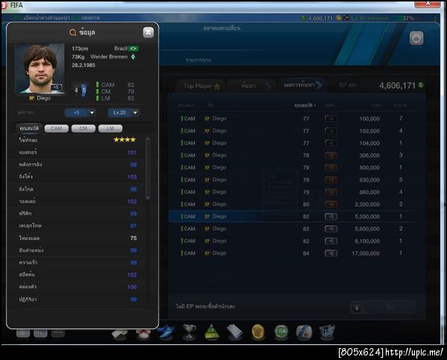447x360 pixels.
Task: Click the EP coin icon beside 4,606,171 balance
Action: pos(421,85)
